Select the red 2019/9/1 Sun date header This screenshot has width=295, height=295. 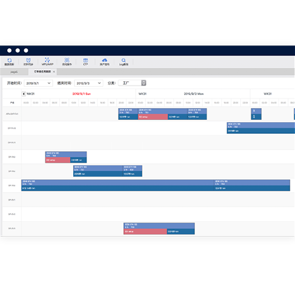81,94
